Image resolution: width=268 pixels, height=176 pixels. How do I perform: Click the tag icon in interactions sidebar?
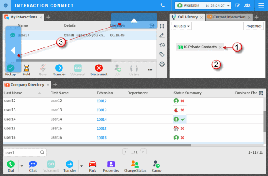[162, 54]
